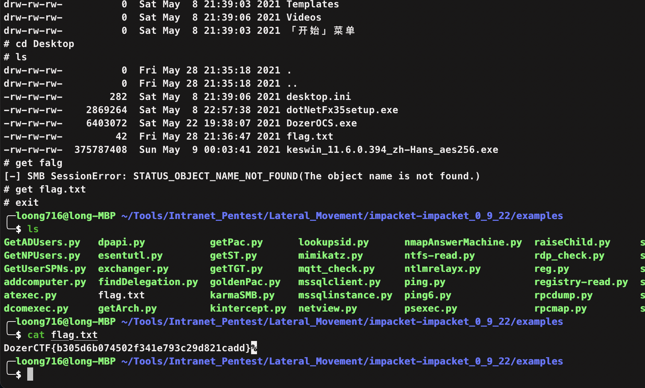645x388 pixels.
Task: Click the Videos directory entry
Action: [x=304, y=17]
